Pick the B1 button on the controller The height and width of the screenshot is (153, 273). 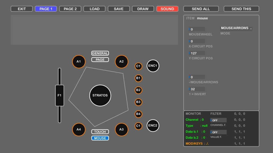138,78
